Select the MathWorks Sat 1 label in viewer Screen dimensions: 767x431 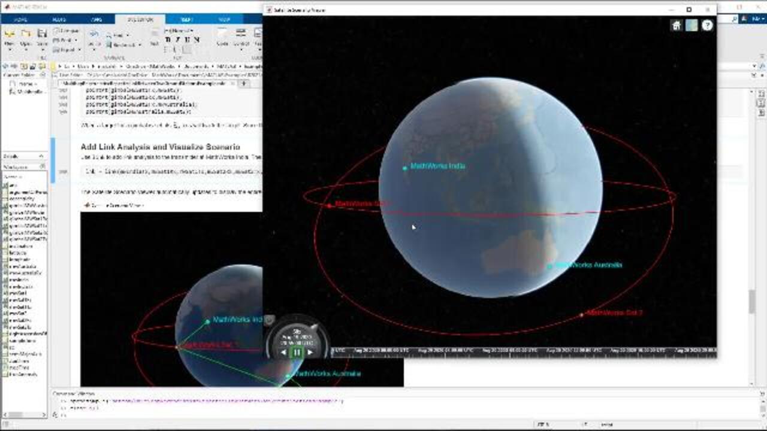[362, 204]
